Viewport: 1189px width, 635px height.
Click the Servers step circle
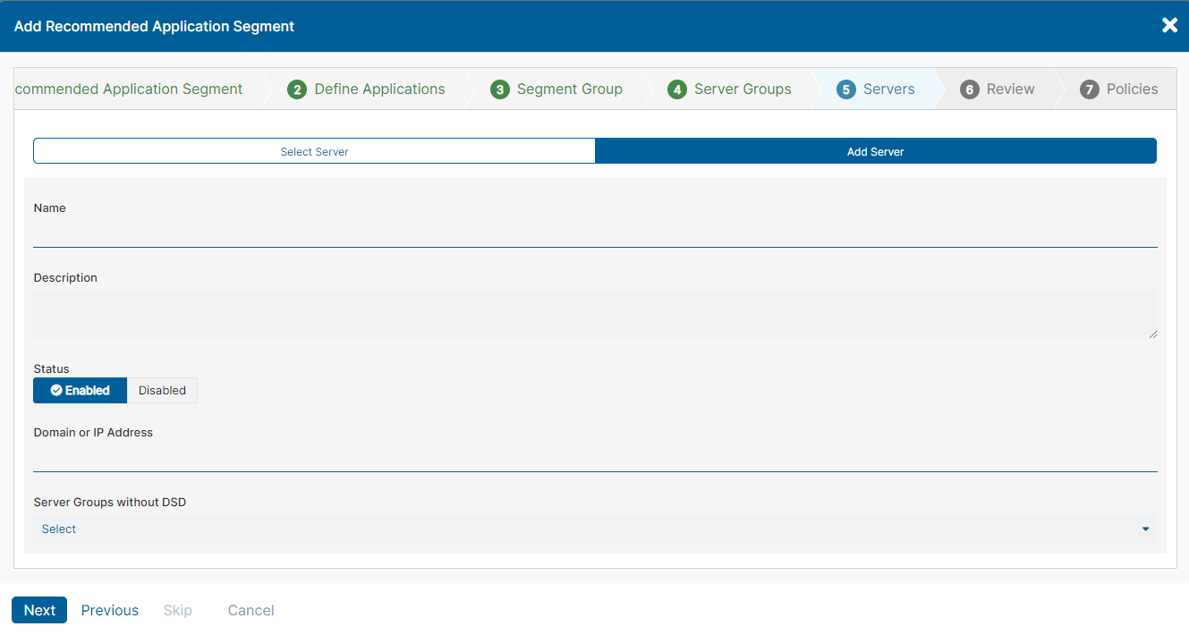[845, 89]
